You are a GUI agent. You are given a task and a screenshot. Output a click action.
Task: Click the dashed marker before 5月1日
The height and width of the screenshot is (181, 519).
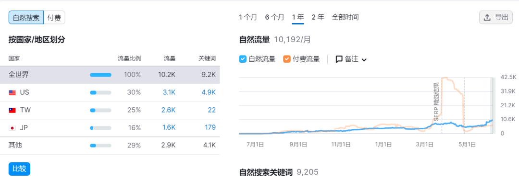tap(464, 105)
